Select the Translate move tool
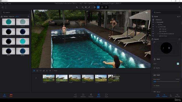The height and width of the screenshot is (102, 182). 98,7
